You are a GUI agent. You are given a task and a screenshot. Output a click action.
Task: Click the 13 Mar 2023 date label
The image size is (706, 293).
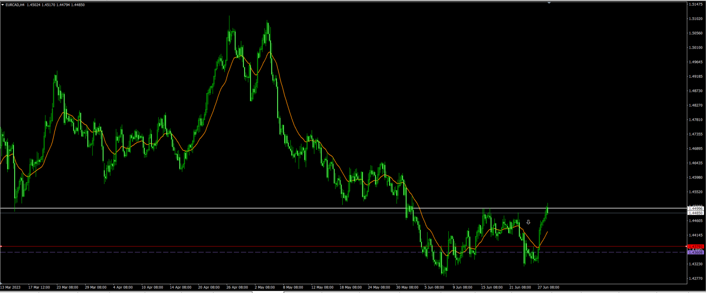coord(10,287)
